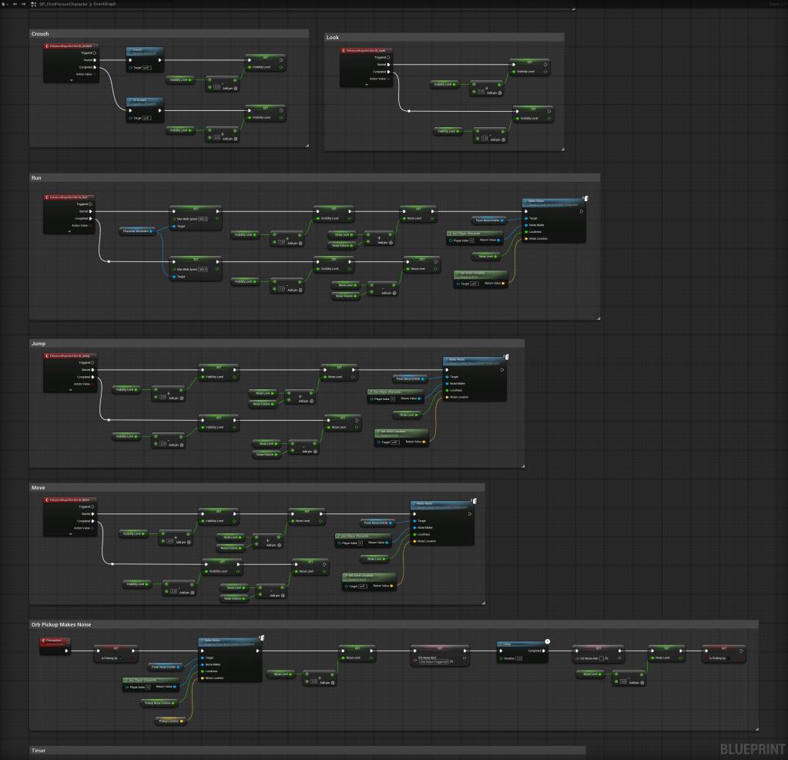Click the forward navigation arrow in toolbar
788x760 pixels.
pyautogui.click(x=23, y=4)
